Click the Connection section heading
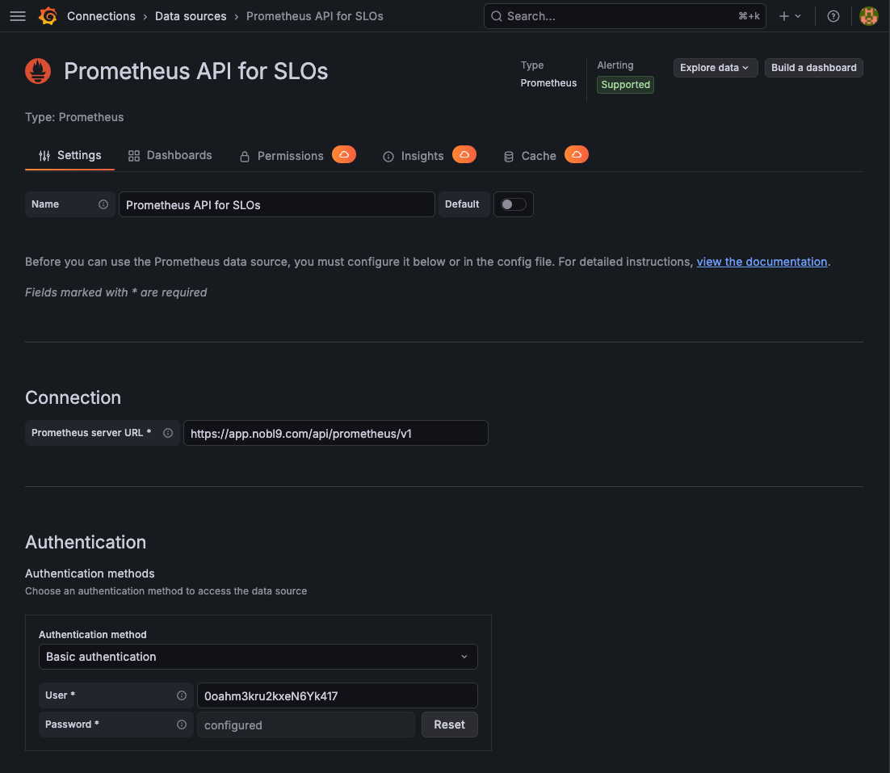 [73, 397]
